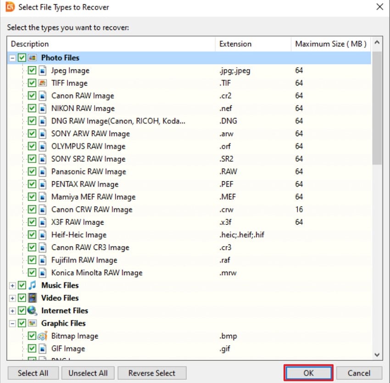Uncheck the Photo Files category checkbox
The height and width of the screenshot is (383, 390).
coord(22,58)
